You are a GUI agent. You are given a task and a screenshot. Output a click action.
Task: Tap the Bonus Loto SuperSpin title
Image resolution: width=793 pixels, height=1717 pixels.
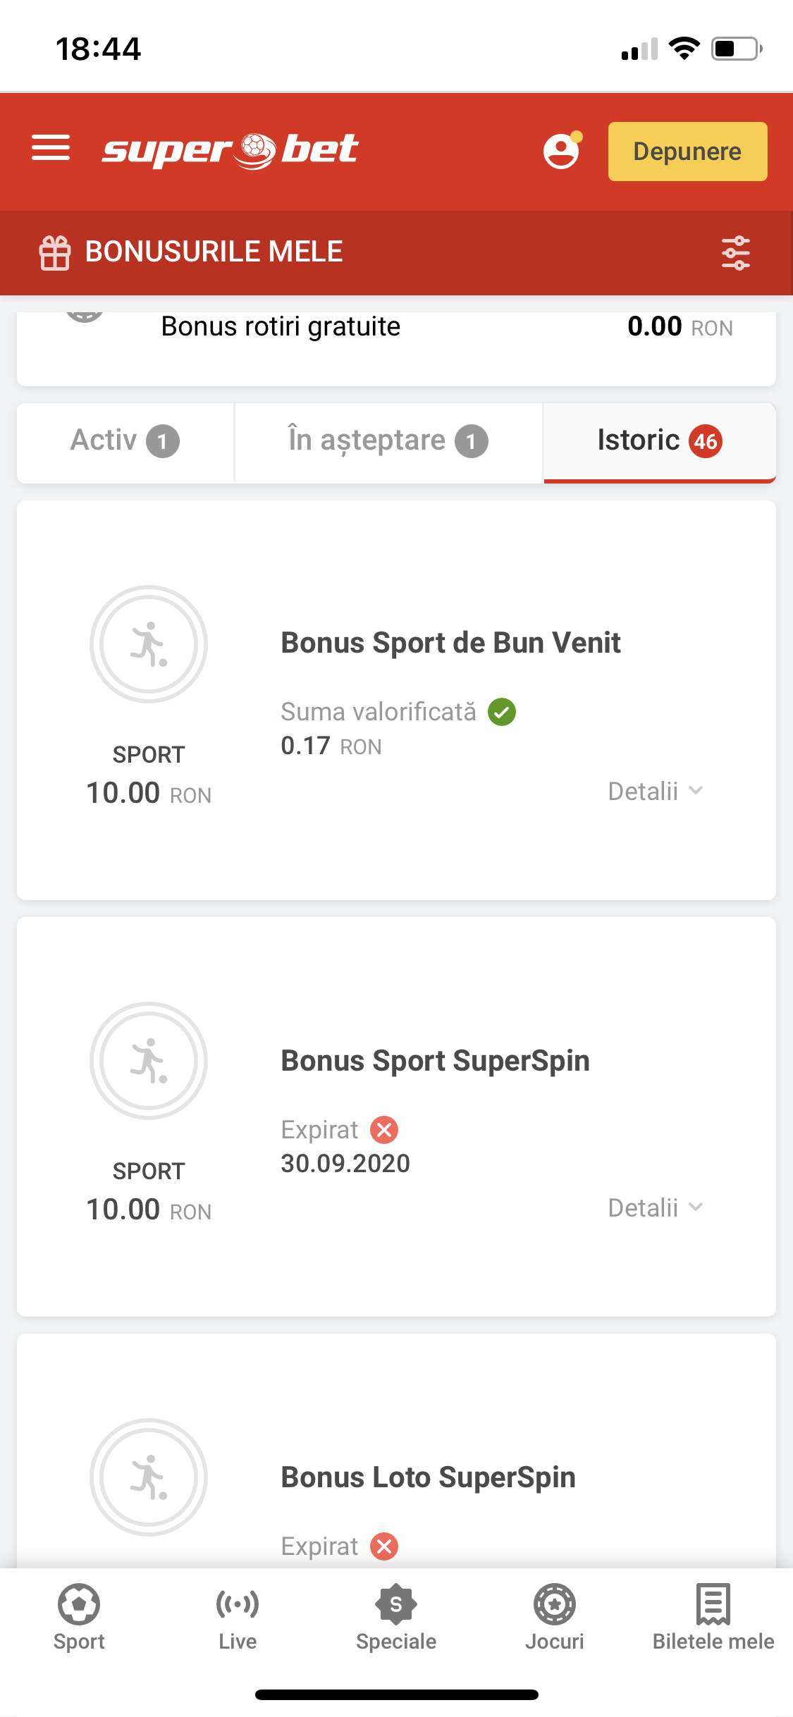428,1477
